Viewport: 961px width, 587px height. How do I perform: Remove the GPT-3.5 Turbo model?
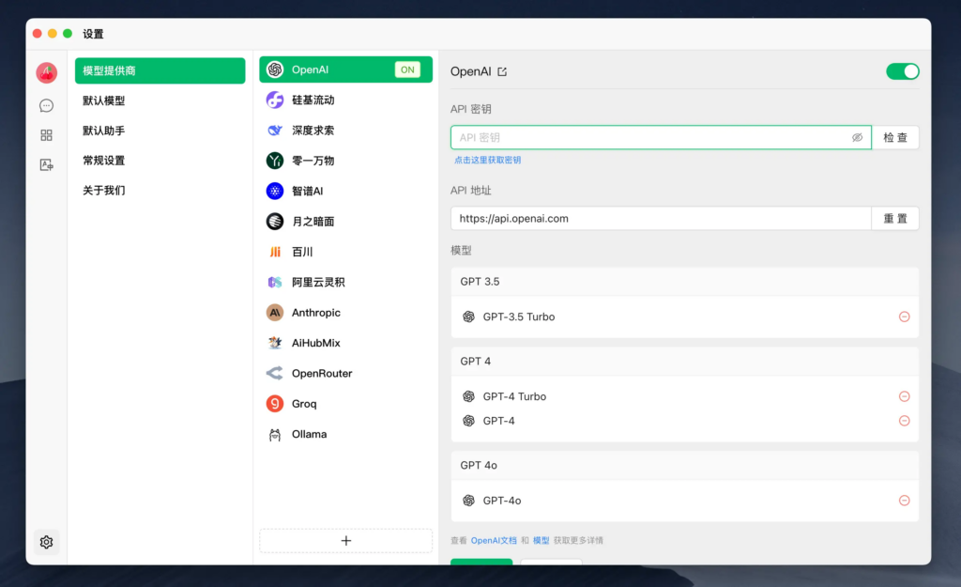[x=904, y=317]
